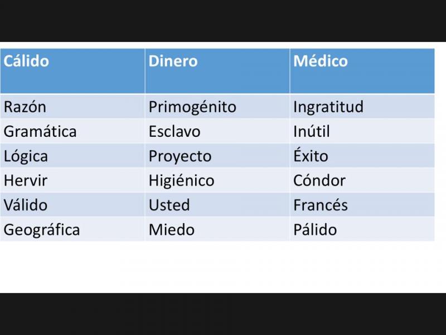446x335 pixels.
Task: Click the Dinero header cell
Action: [217, 71]
